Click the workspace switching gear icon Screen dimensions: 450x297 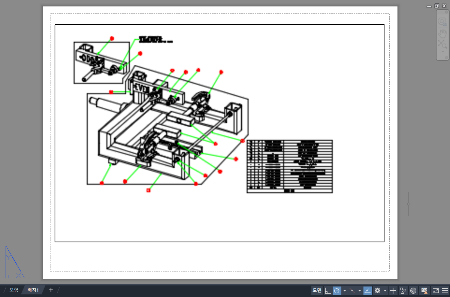(x=377, y=290)
